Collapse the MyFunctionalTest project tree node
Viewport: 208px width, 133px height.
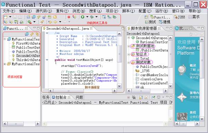[5, 39]
